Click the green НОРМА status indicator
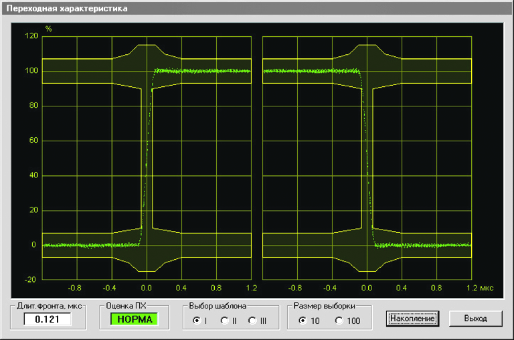 [x=135, y=319]
